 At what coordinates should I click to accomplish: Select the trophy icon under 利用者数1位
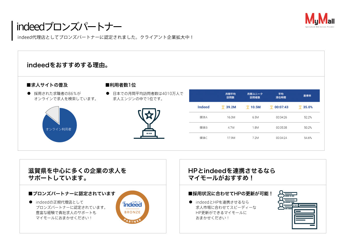point(149,123)
